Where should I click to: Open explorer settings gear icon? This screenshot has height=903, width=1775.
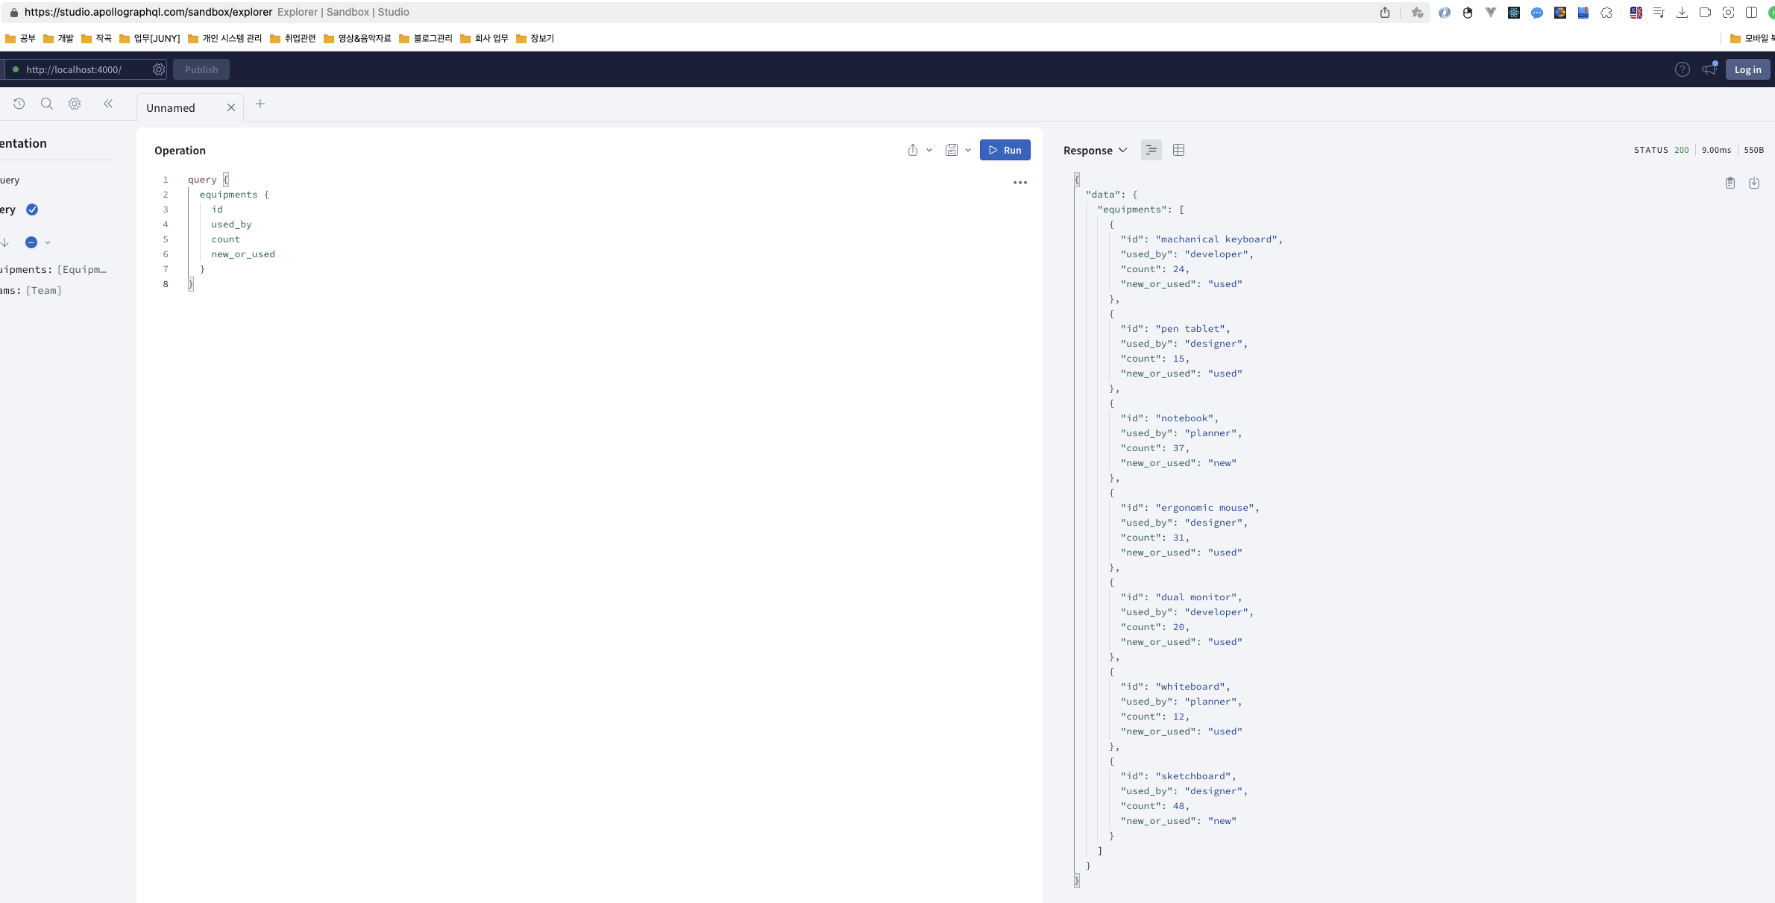75,104
